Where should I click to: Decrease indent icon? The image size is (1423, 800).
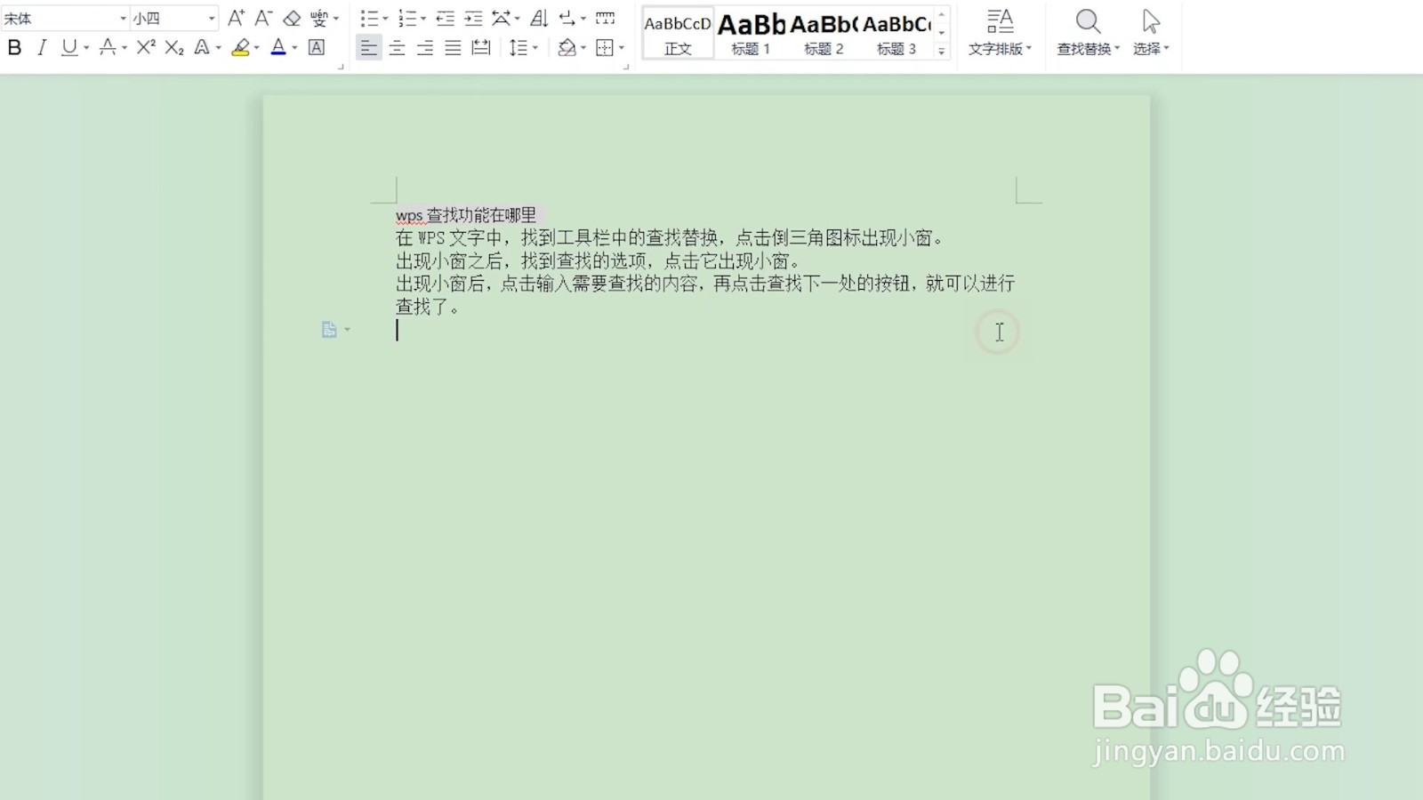click(446, 18)
